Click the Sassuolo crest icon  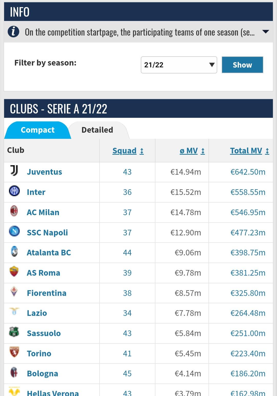coord(14,332)
